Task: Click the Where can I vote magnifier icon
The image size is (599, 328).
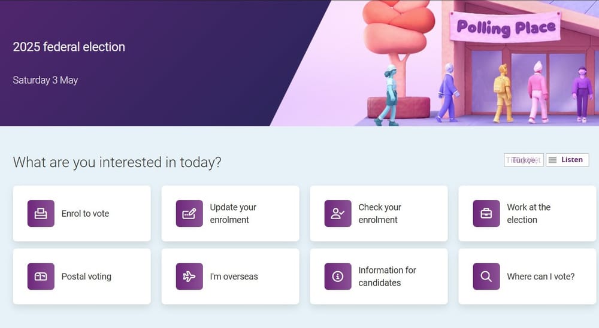Action: 486,277
